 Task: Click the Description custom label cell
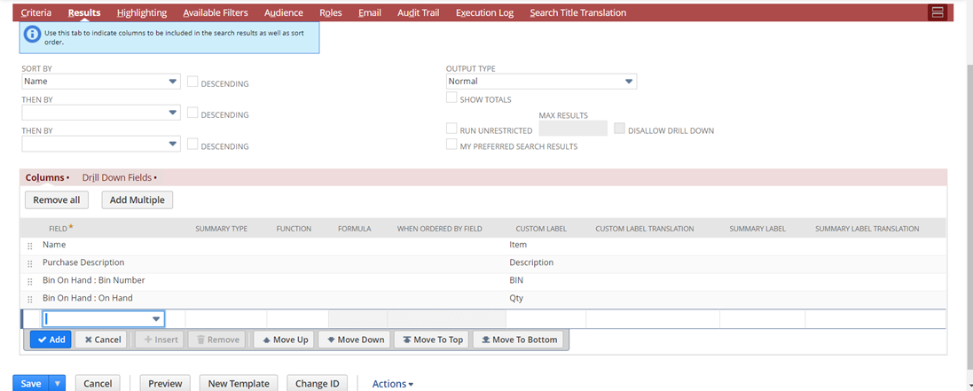point(545,262)
